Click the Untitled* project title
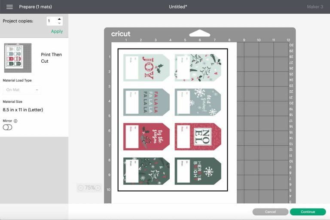This screenshot has height=220, width=330. pos(178,7)
